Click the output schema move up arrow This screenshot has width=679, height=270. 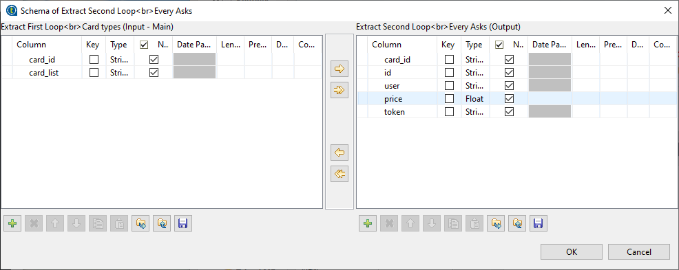click(x=410, y=223)
